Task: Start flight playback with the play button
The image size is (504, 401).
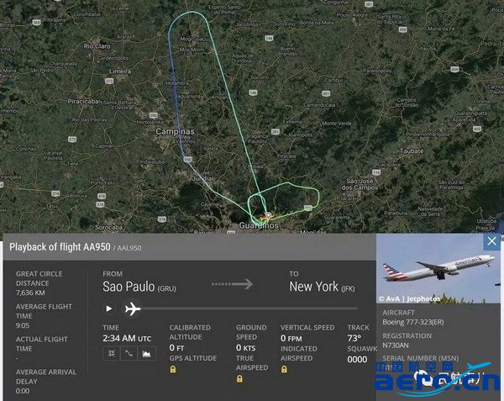Action: [109, 309]
